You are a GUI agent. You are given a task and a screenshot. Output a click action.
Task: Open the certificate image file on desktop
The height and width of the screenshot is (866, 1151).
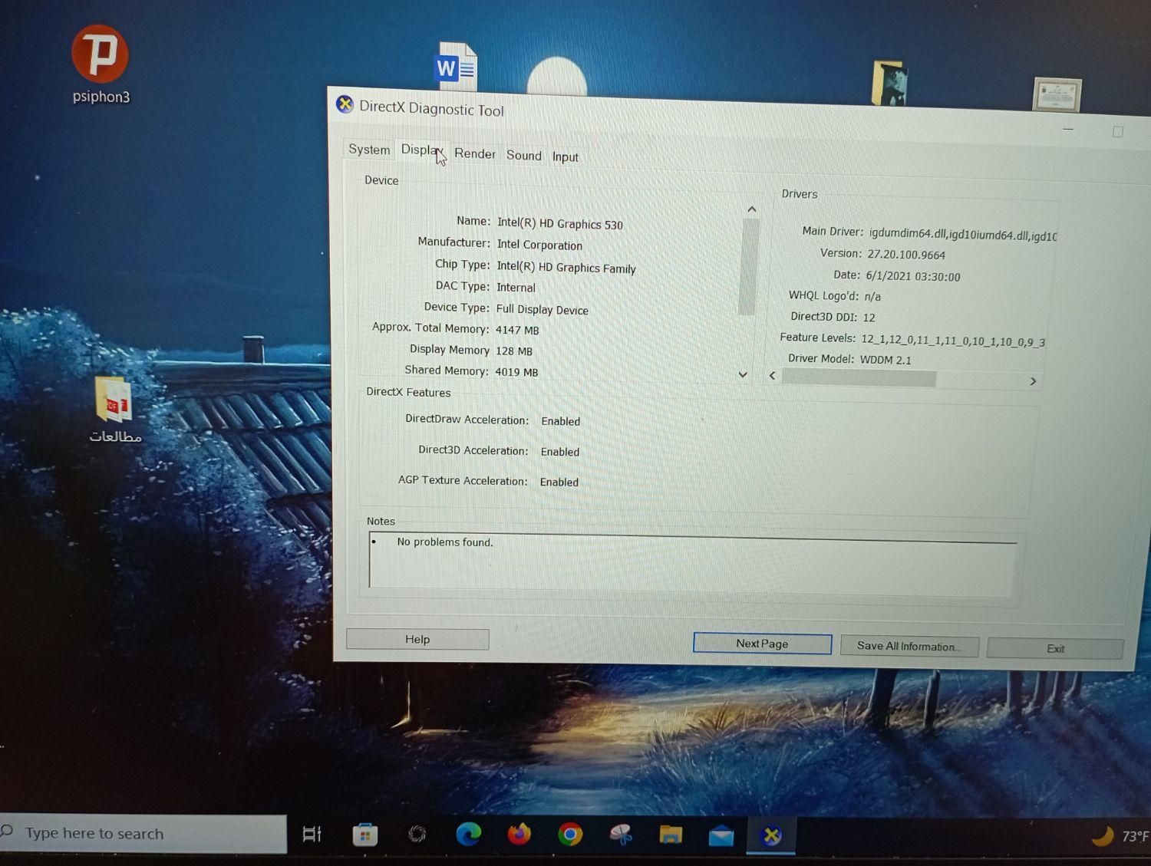(1057, 95)
